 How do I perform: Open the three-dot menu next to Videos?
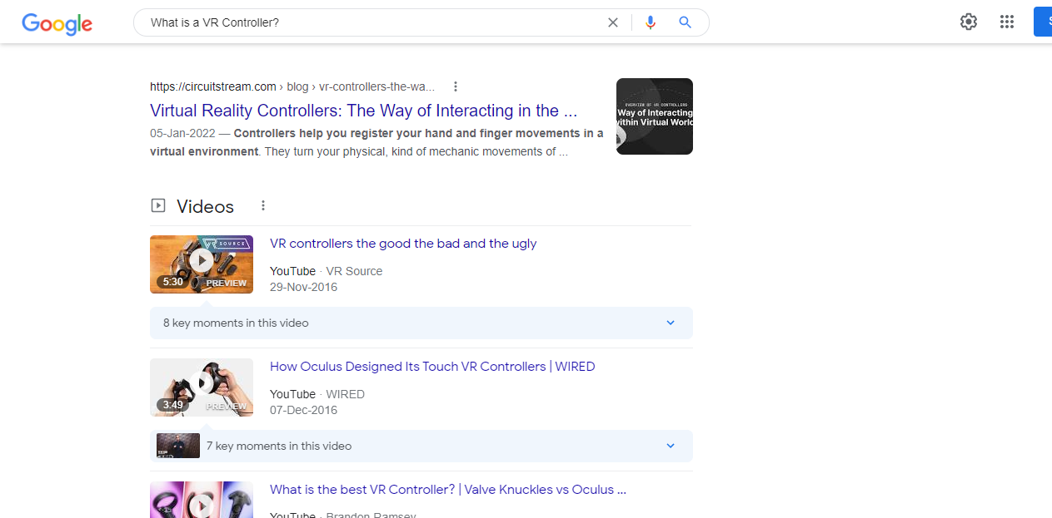(263, 205)
